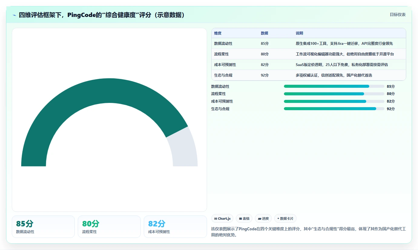Click the 成本可预测性 progress bar
The width and height of the screenshot is (418, 250).
pos(334,101)
